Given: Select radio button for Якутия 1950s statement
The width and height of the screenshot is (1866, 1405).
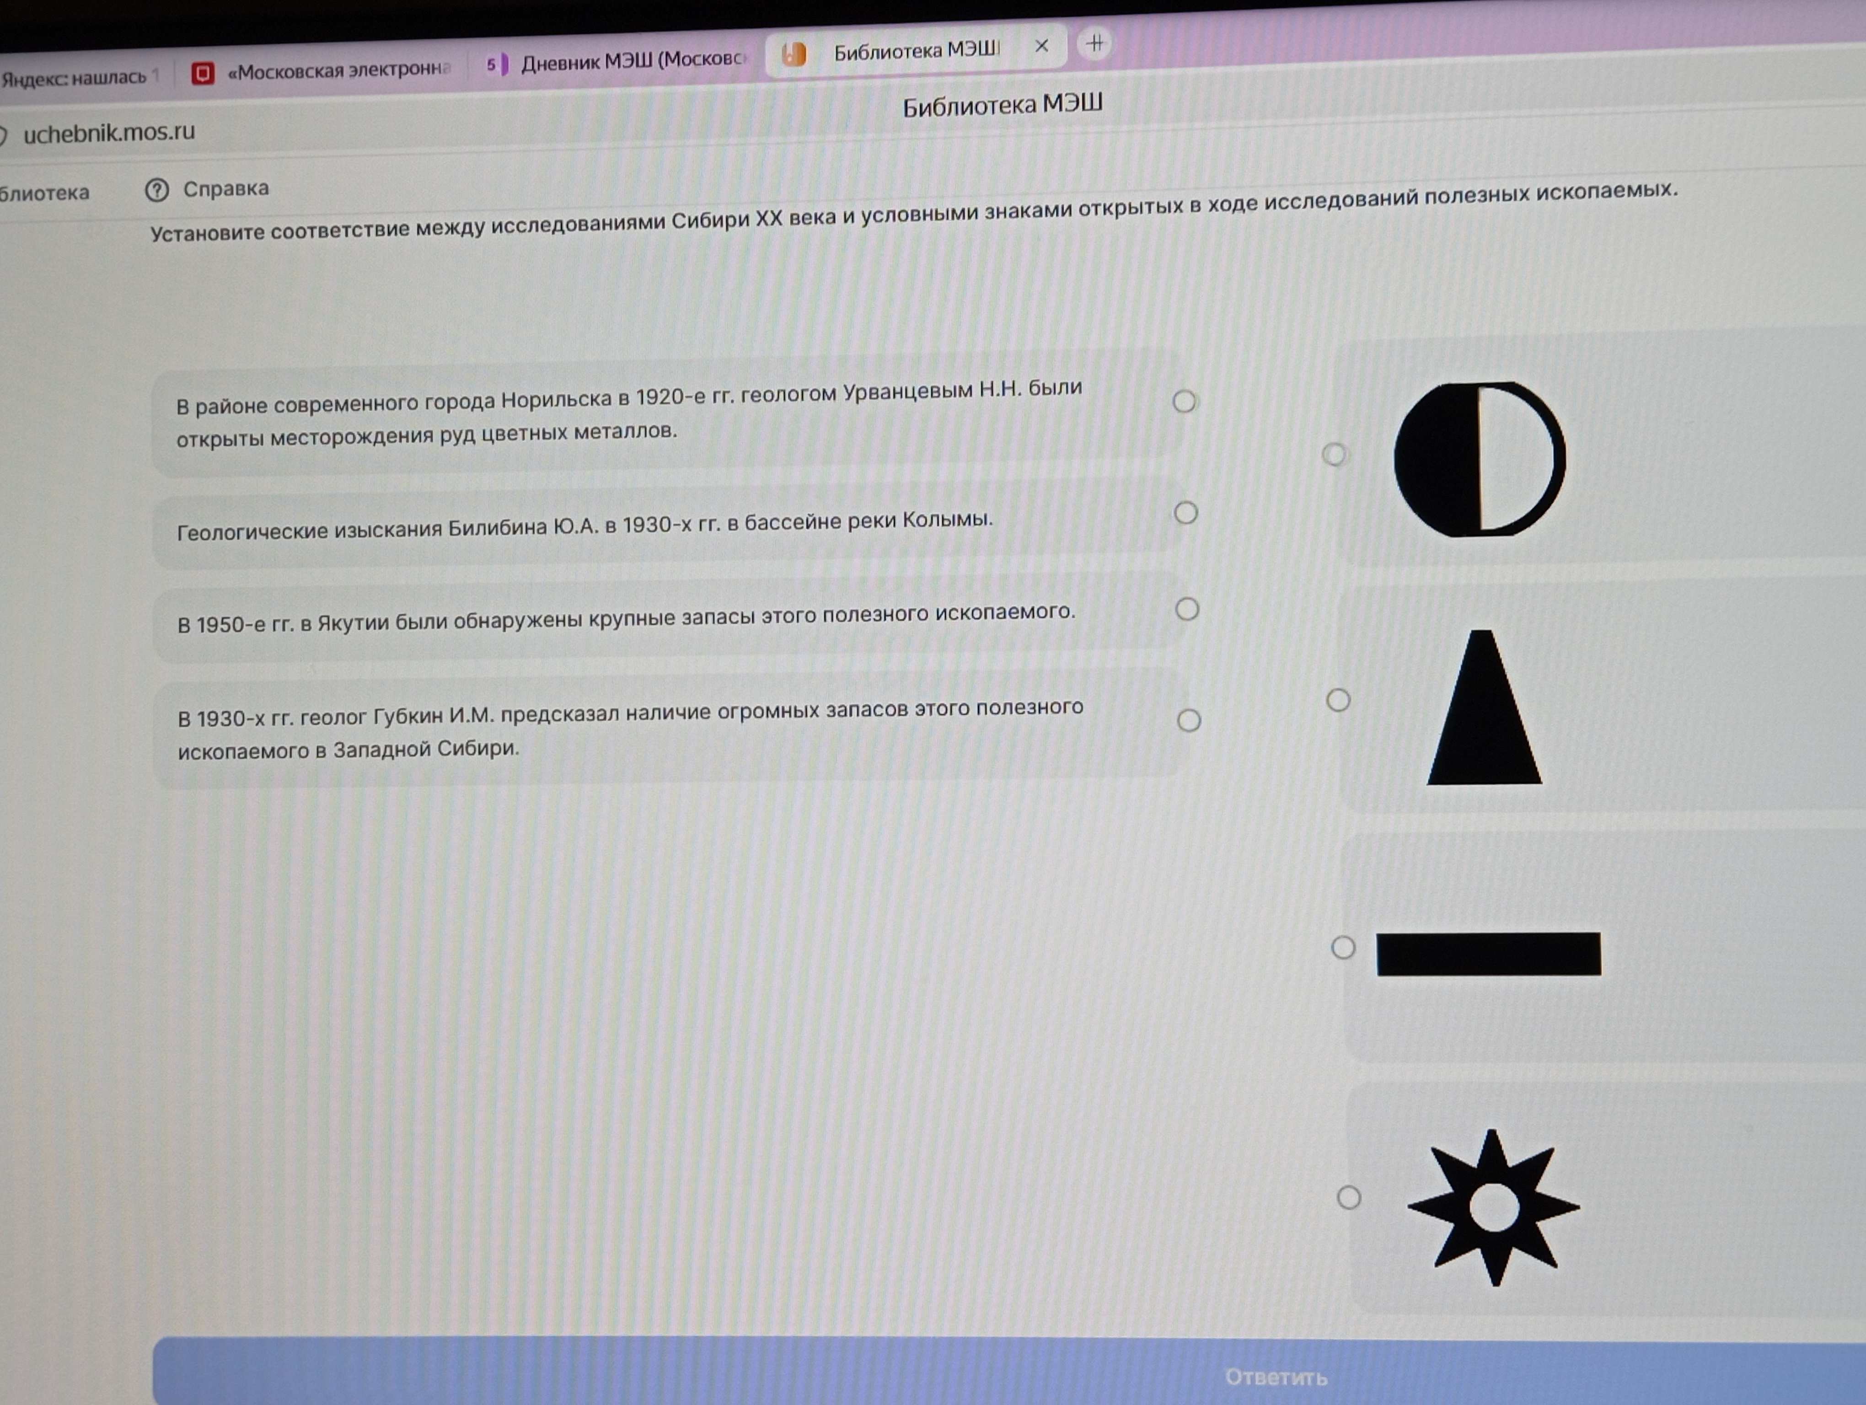Looking at the screenshot, I should [x=1187, y=609].
